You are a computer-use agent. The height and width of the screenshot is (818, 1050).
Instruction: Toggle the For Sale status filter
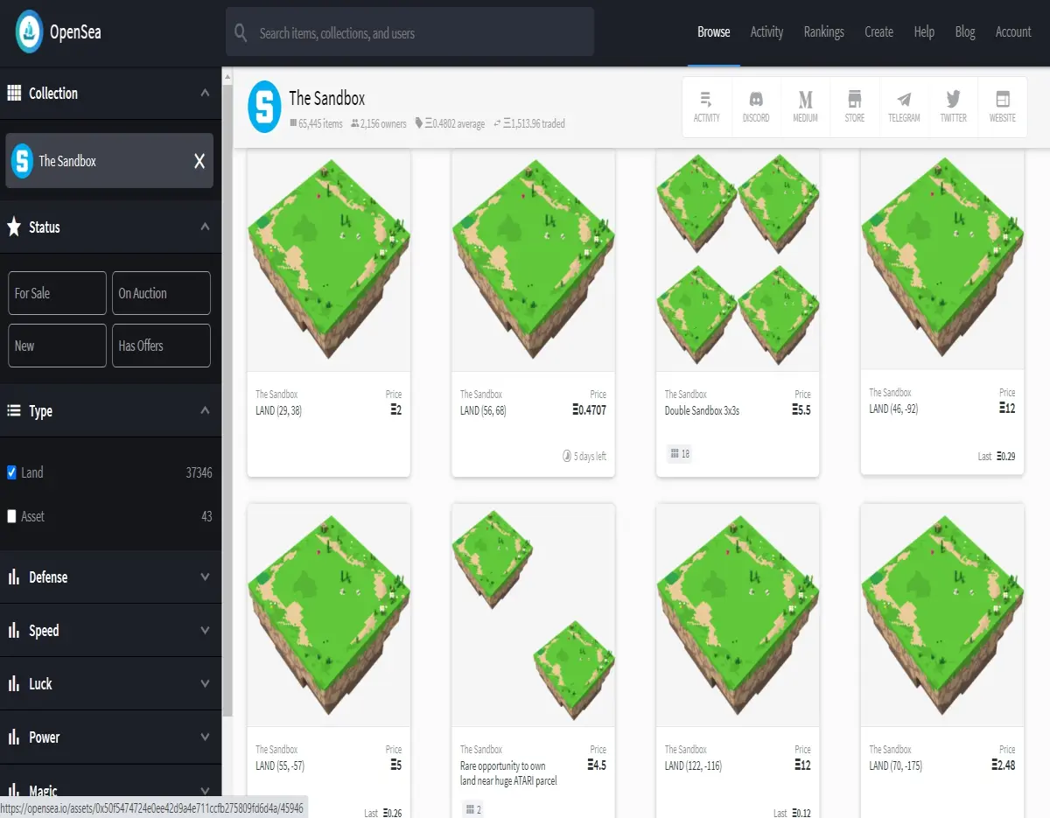(x=57, y=293)
